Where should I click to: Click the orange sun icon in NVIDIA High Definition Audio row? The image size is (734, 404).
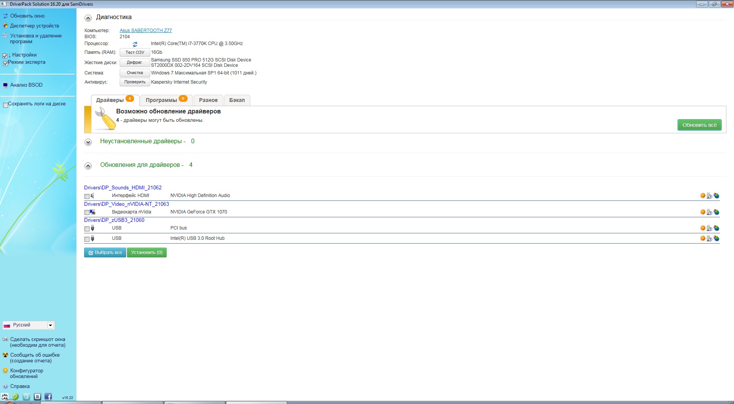[x=703, y=196]
